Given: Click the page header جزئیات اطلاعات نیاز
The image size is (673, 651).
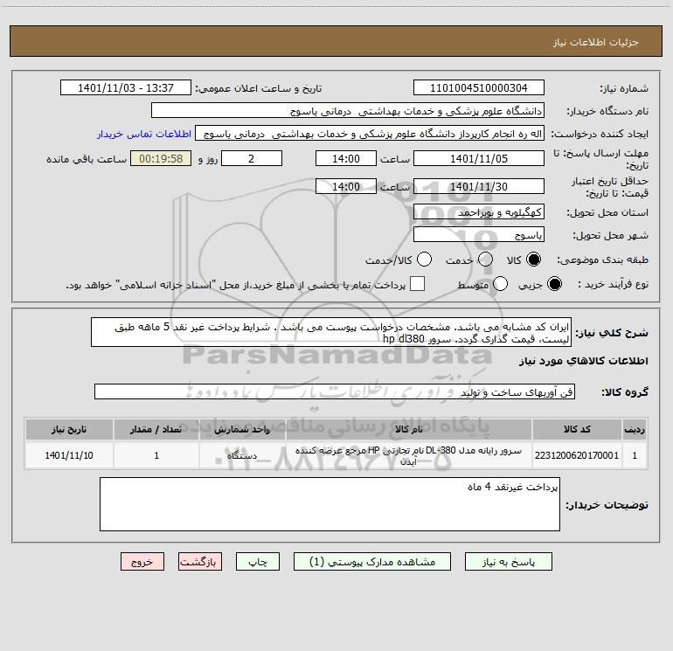Looking at the screenshot, I should point(595,42).
